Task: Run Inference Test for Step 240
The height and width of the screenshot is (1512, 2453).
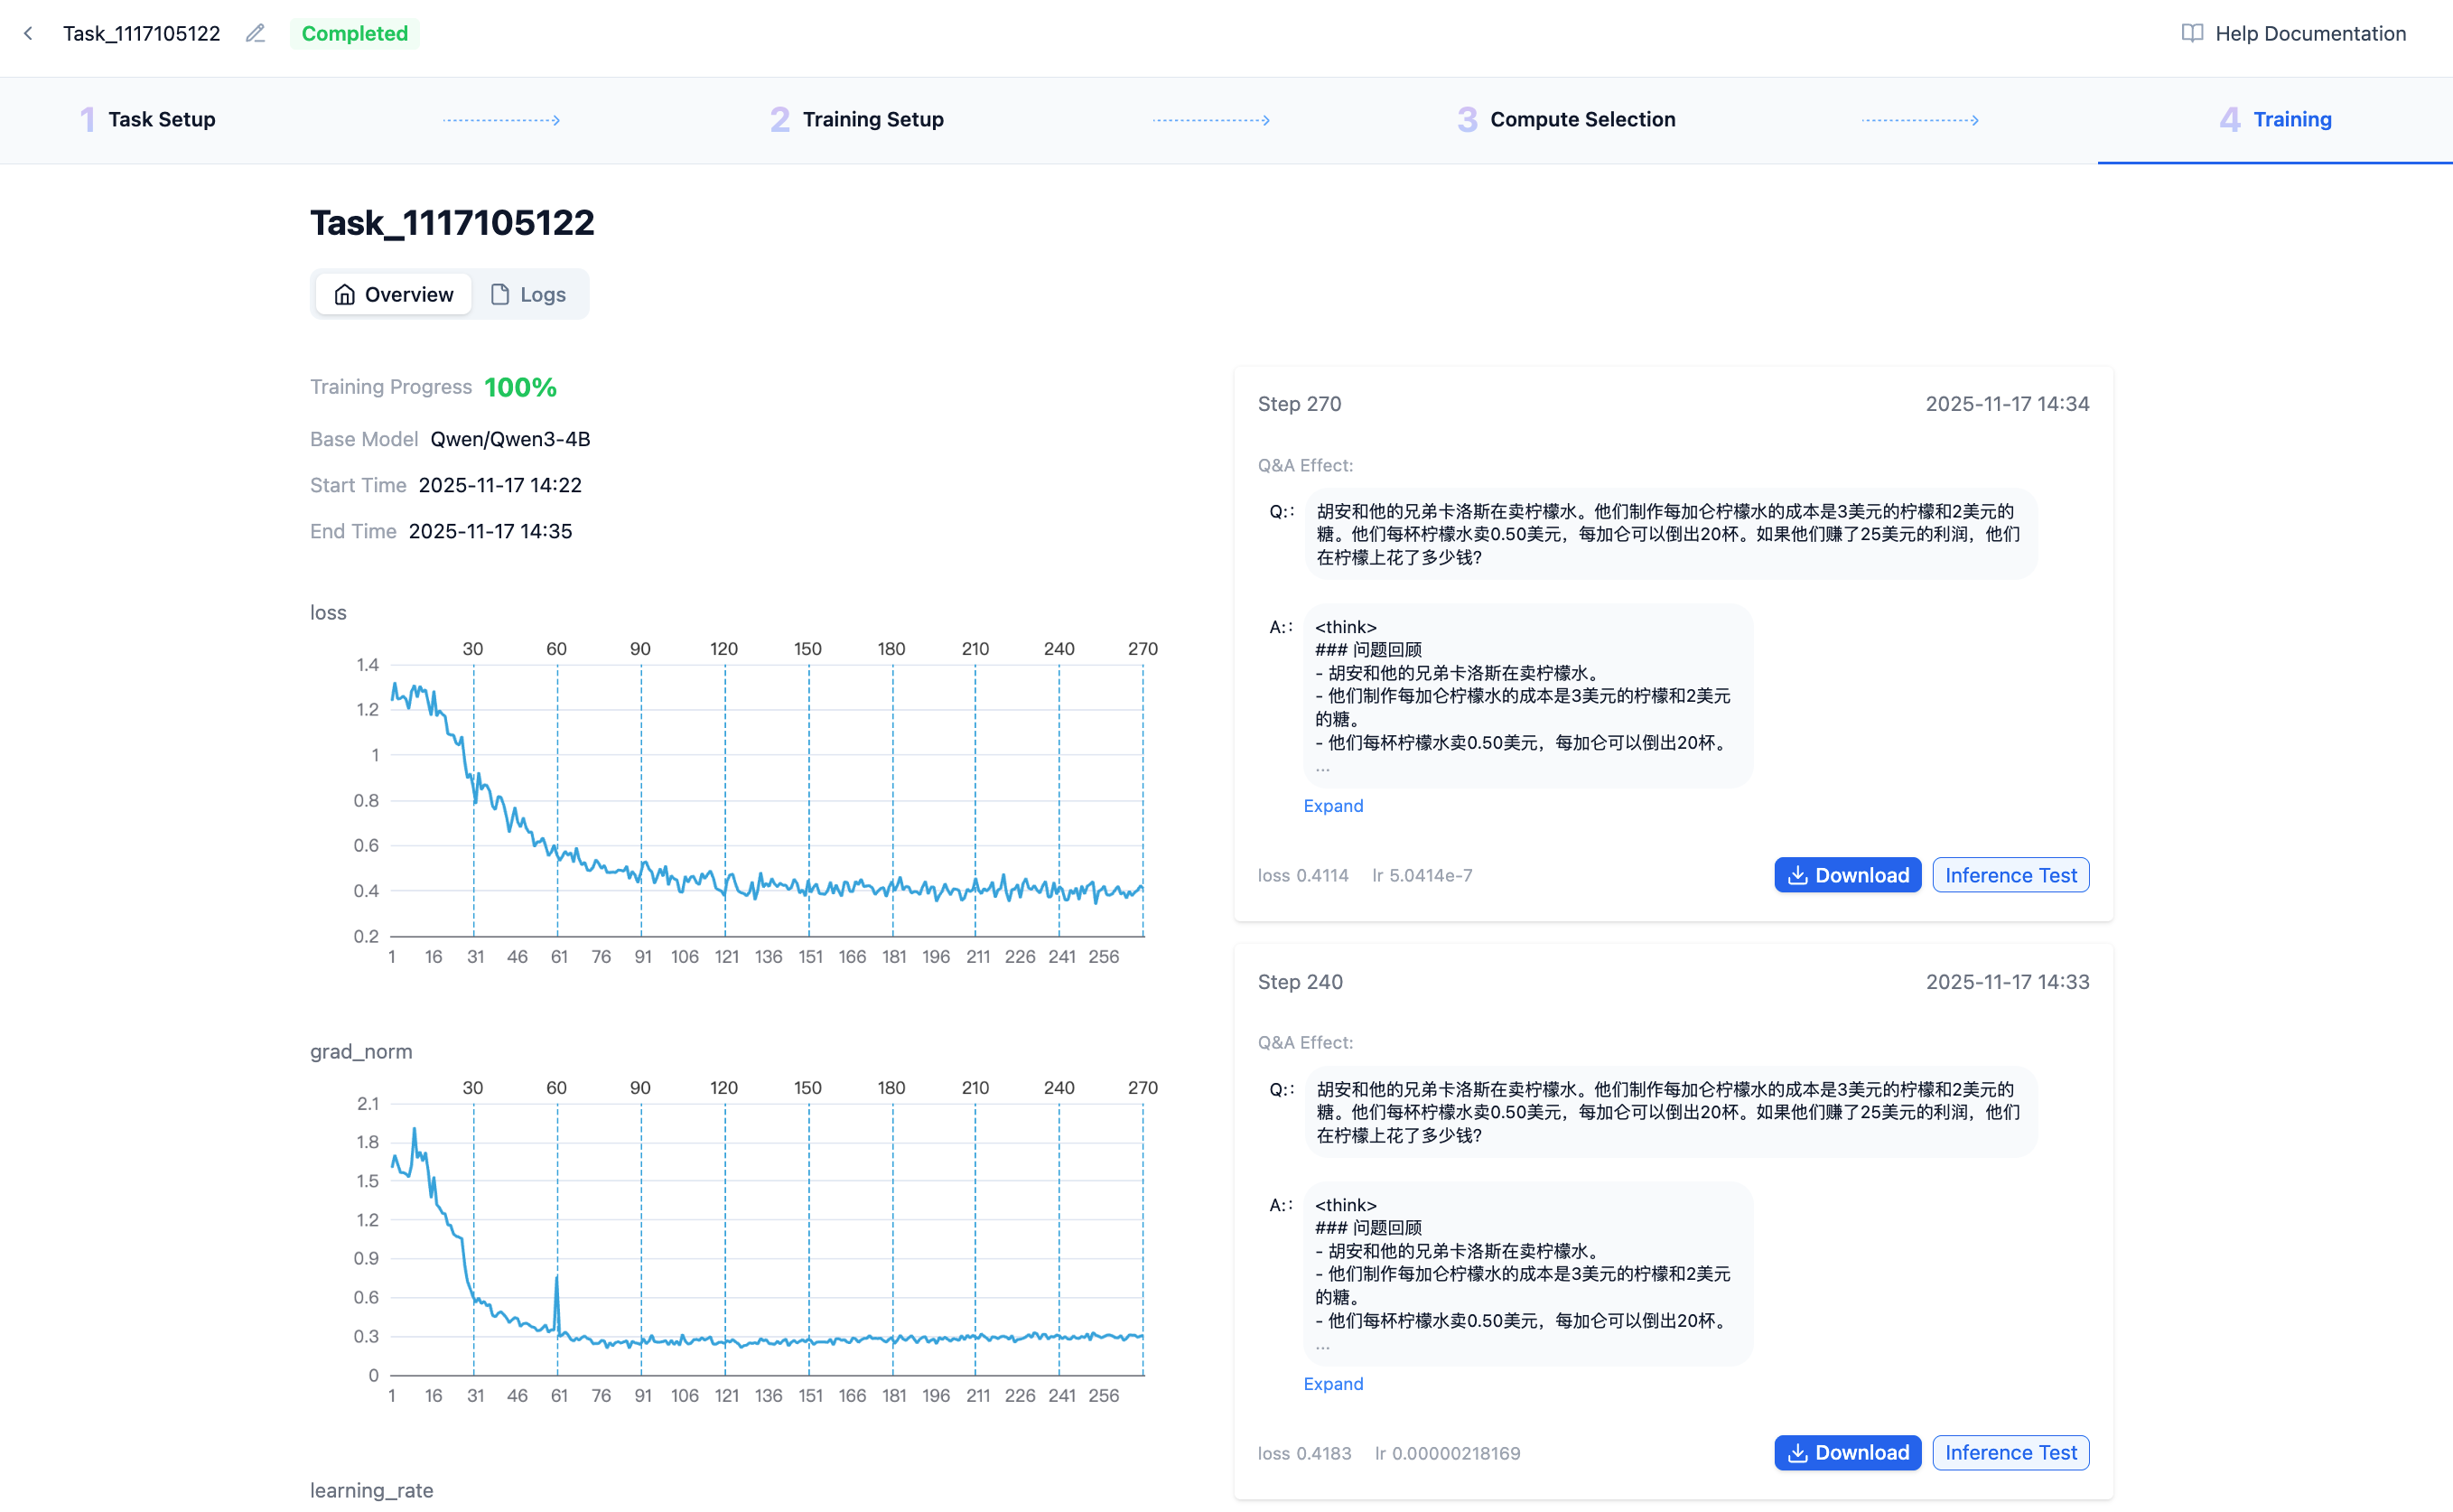Action: 2010,1452
